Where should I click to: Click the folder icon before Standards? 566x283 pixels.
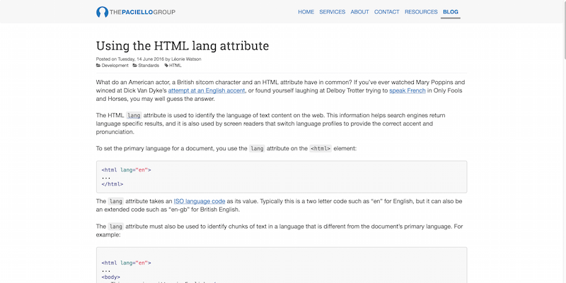[134, 66]
